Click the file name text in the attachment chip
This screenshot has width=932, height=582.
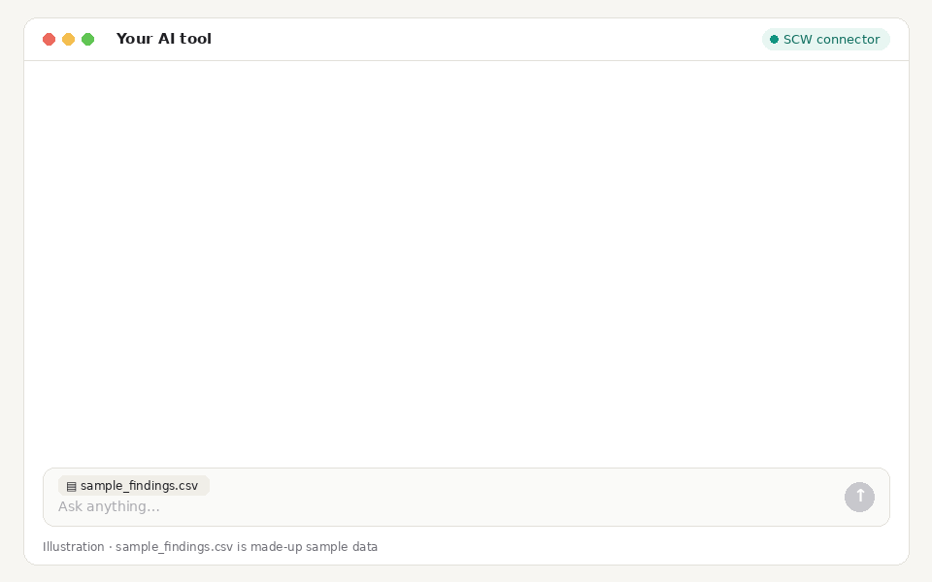pyautogui.click(x=139, y=486)
